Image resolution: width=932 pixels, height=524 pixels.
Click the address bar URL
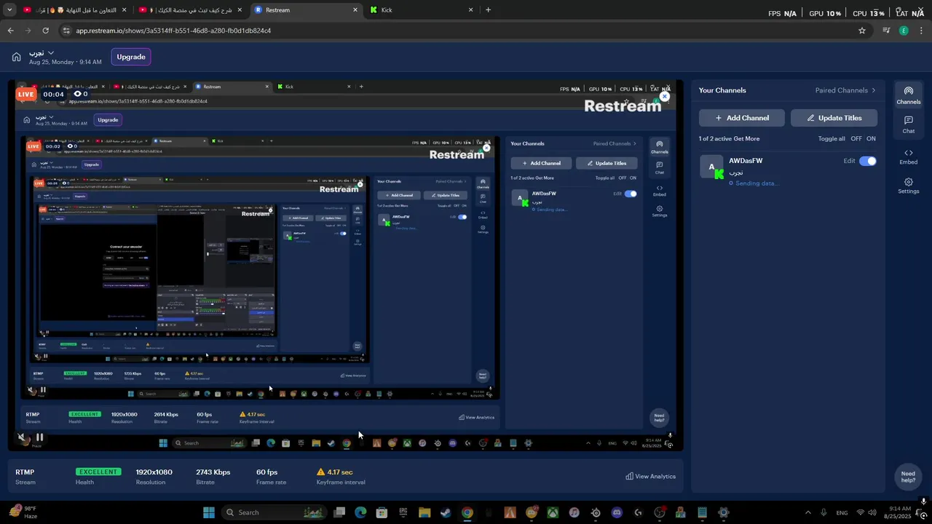(173, 31)
